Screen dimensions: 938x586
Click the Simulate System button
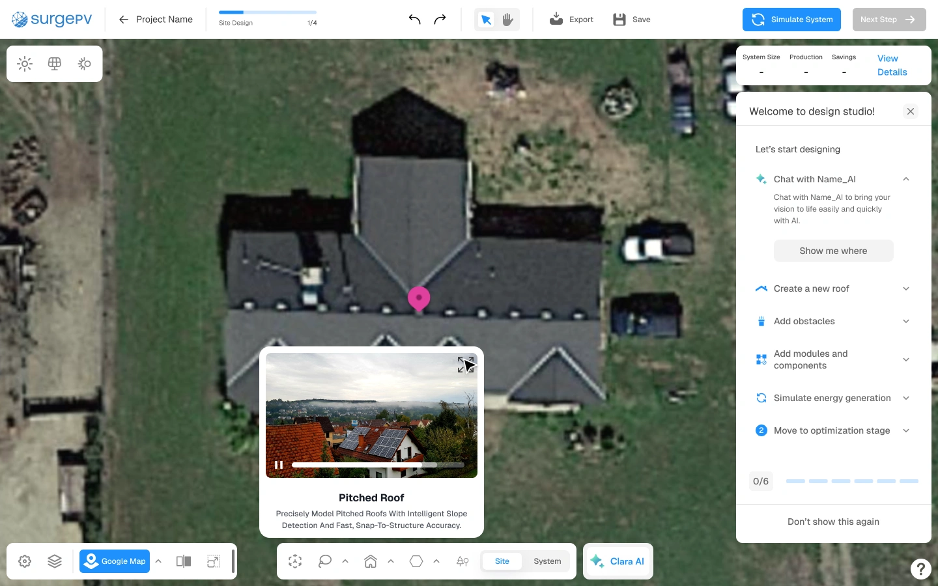coord(791,20)
